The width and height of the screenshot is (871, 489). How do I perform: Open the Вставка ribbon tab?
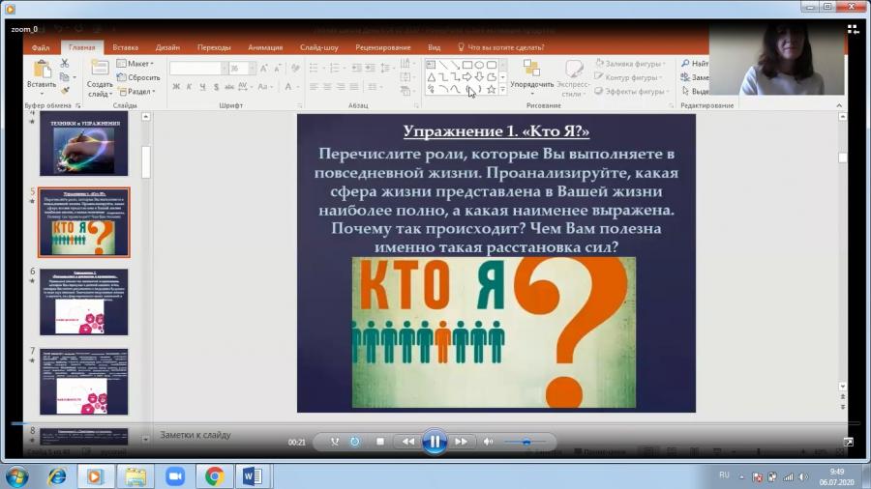tap(125, 47)
